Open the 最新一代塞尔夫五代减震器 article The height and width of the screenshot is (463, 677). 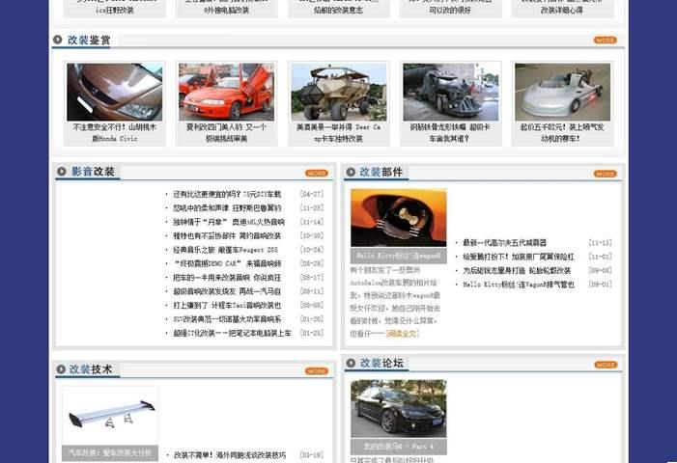pyautogui.click(x=504, y=243)
